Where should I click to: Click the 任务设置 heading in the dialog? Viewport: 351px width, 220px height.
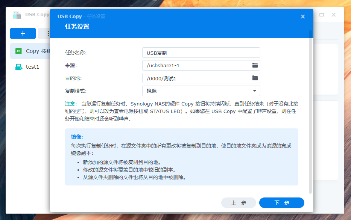(77, 27)
